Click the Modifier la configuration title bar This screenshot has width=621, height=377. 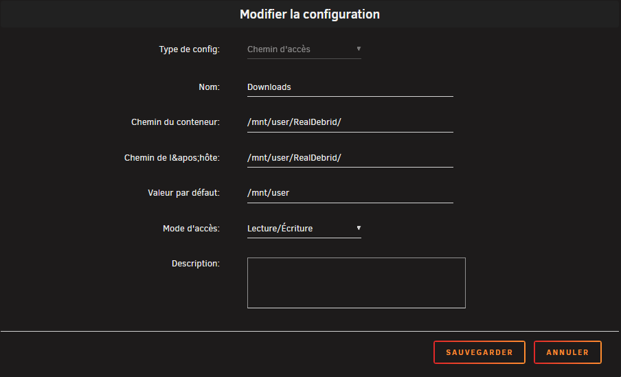click(310, 14)
